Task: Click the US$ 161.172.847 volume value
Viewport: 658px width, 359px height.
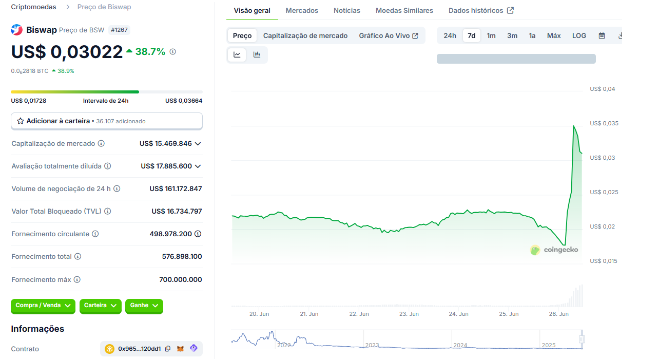Action: coord(176,188)
